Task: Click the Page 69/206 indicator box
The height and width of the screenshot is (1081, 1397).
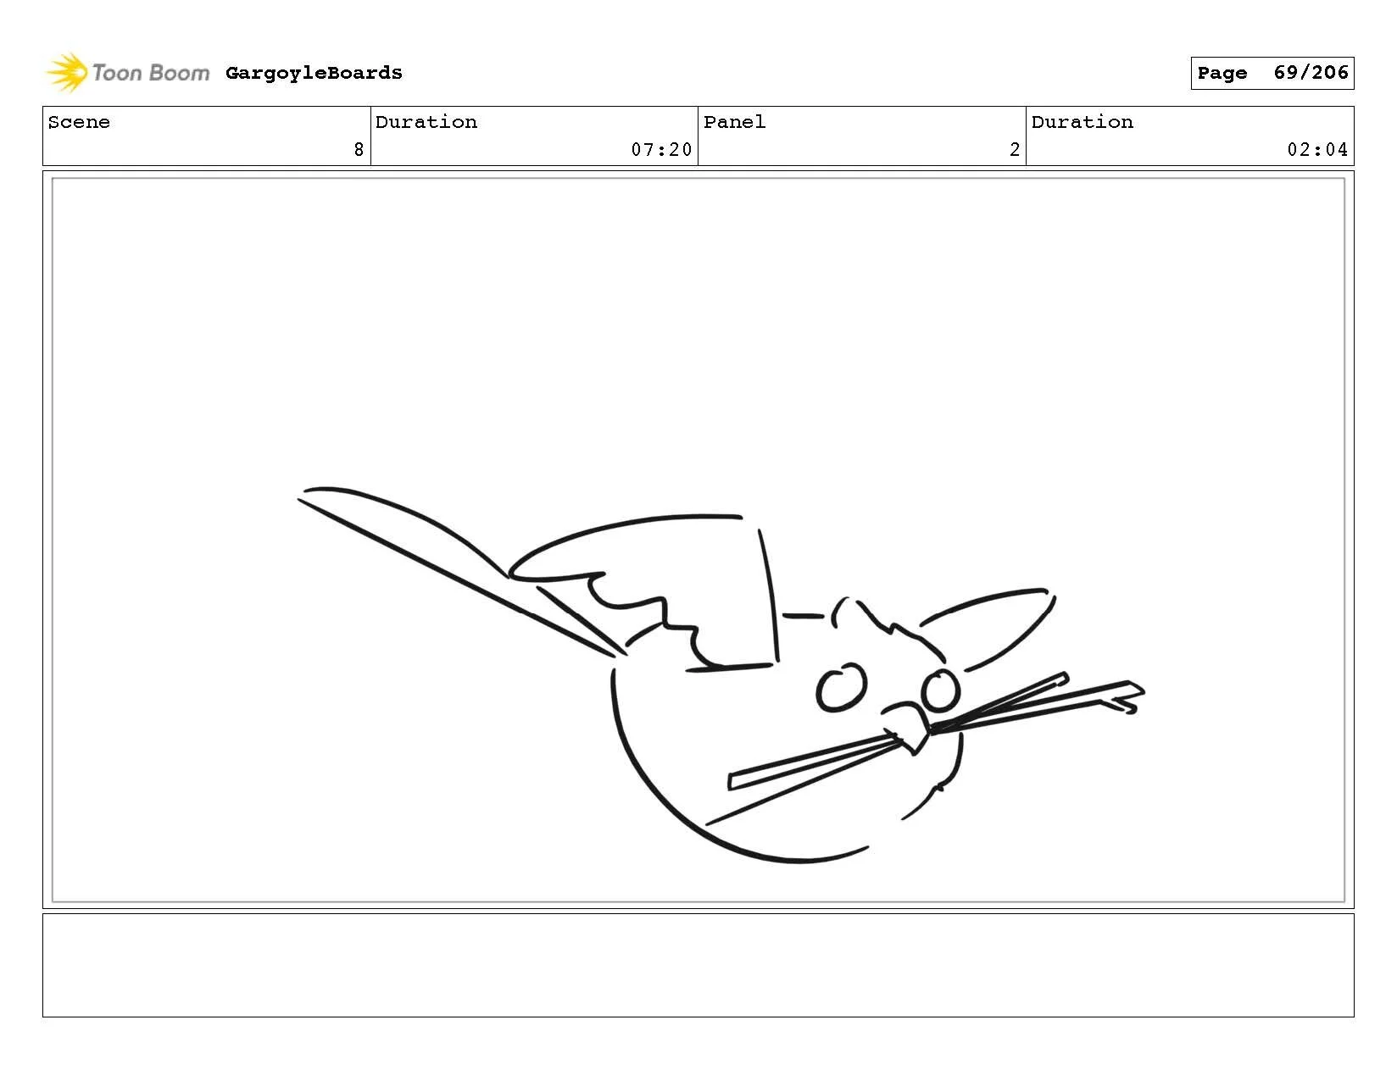Action: (1272, 73)
